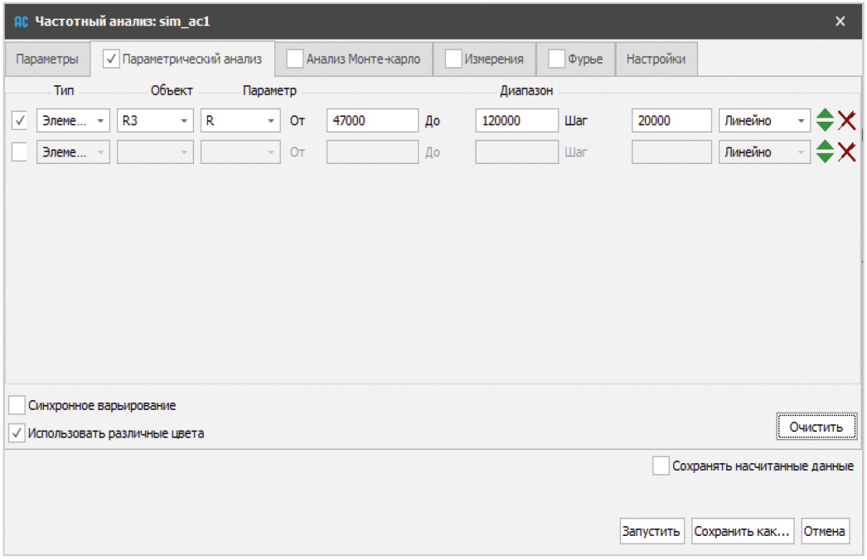The image size is (867, 560).
Task: Click the Очистить button
Action: point(816,427)
